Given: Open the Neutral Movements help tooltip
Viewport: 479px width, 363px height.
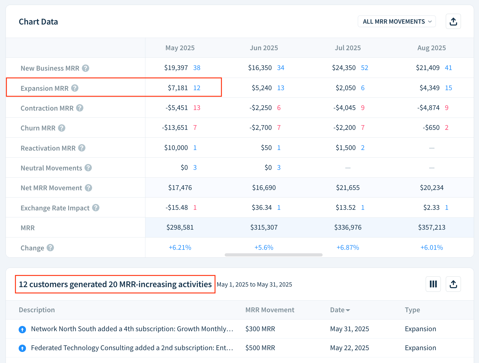Looking at the screenshot, I should [x=88, y=168].
